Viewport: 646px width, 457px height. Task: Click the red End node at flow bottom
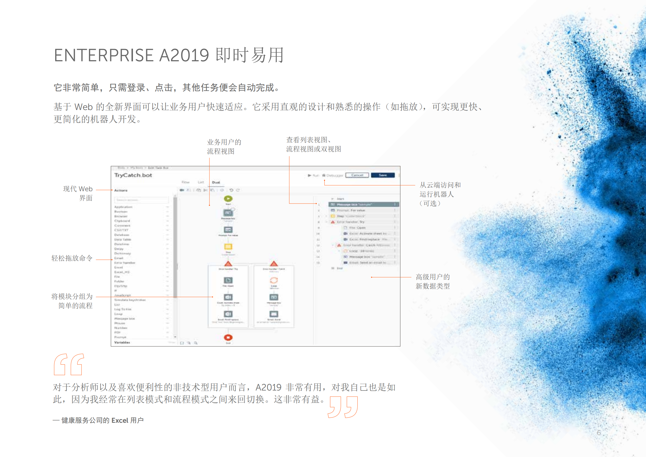tap(228, 337)
